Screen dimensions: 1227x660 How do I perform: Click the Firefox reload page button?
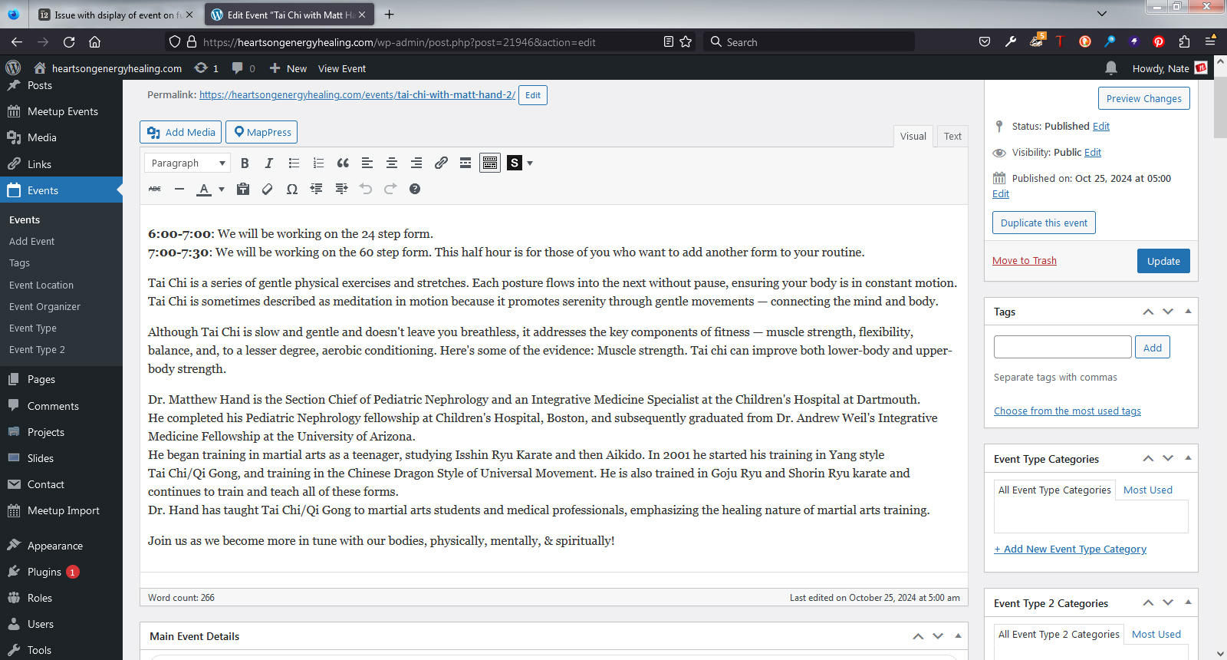(69, 41)
